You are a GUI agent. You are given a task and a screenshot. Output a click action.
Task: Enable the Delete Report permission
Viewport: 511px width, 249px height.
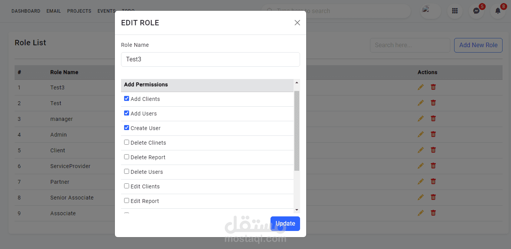tap(126, 157)
